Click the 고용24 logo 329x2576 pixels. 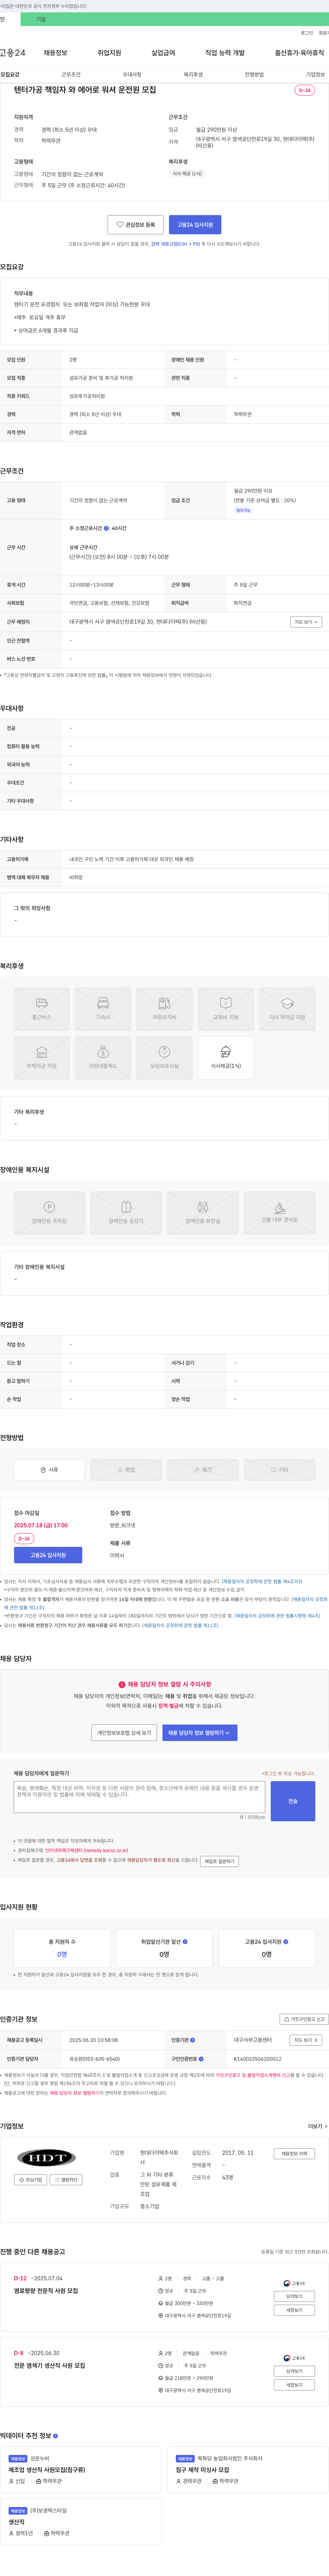[x=13, y=53]
